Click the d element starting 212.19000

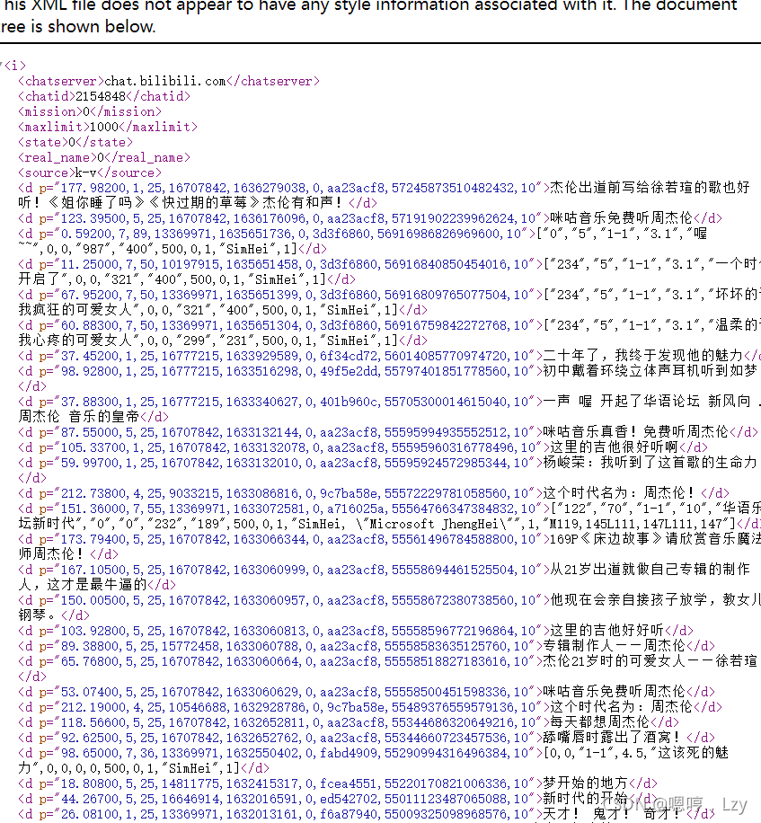tap(370, 707)
